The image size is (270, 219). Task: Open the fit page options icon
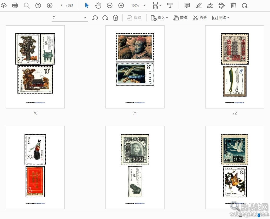pyautogui.click(x=157, y=5)
